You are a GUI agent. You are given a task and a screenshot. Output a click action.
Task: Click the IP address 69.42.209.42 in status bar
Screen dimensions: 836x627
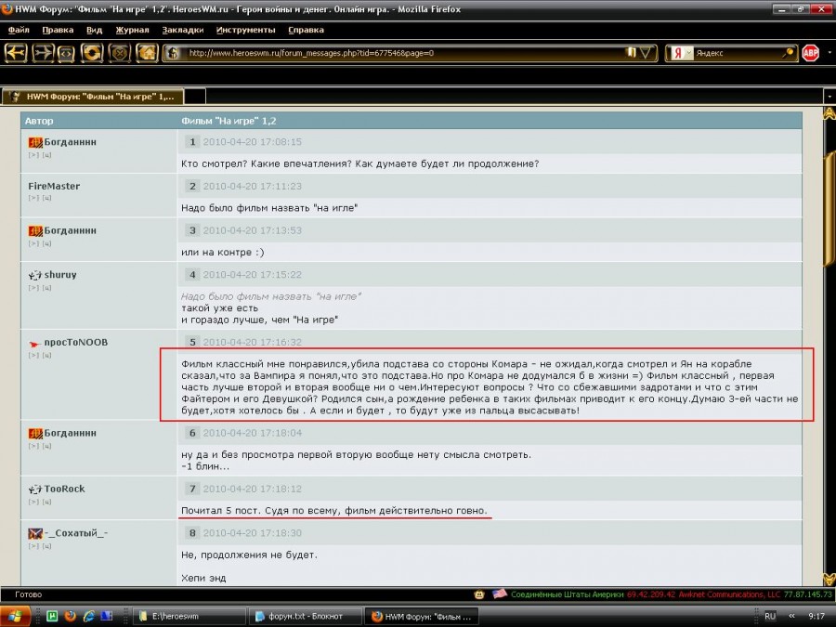tap(651, 594)
